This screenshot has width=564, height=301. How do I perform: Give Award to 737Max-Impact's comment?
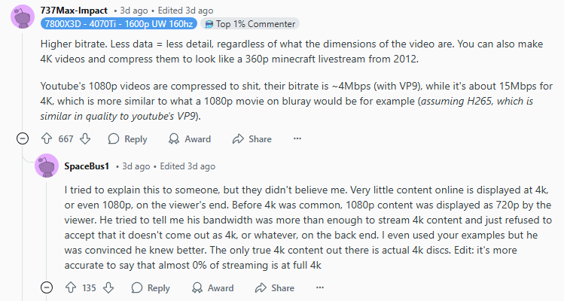(x=189, y=138)
